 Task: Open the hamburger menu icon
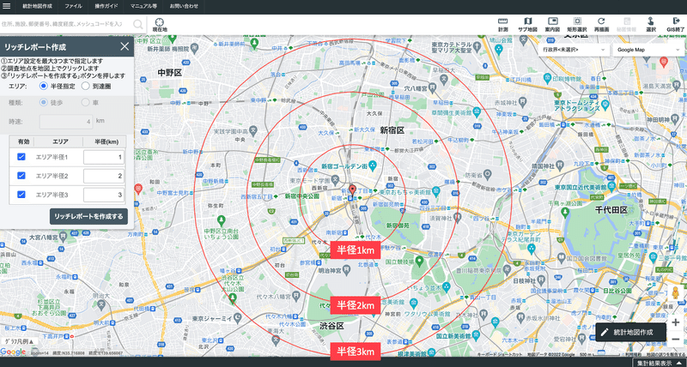point(7,6)
